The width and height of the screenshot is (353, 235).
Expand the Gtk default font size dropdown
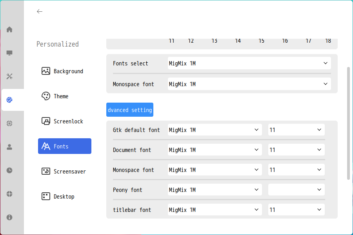[296, 130]
